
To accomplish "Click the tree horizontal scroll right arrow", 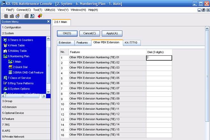I will coord(44,96).
